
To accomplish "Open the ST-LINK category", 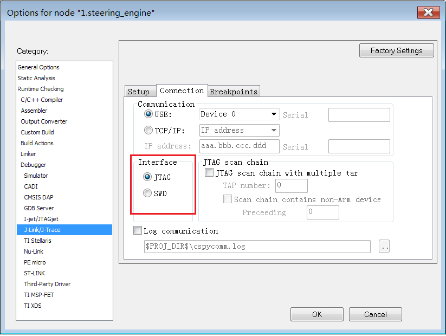I will (34, 273).
